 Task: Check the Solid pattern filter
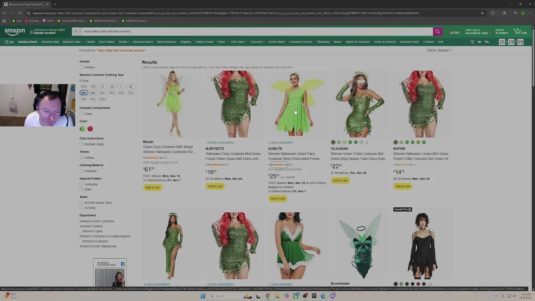[x=82, y=189]
